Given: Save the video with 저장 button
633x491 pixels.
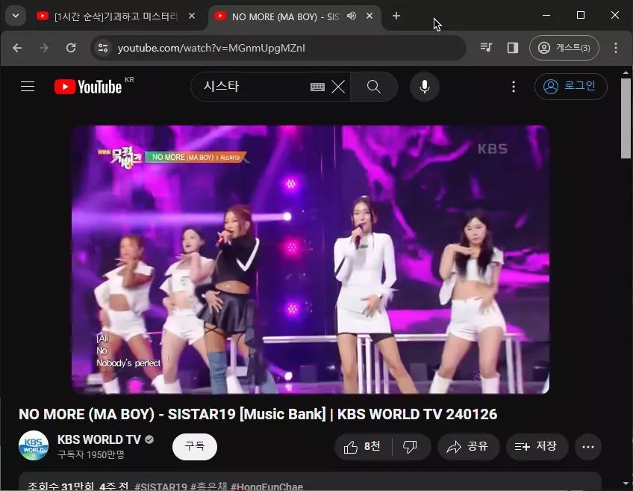Looking at the screenshot, I should 537,447.
